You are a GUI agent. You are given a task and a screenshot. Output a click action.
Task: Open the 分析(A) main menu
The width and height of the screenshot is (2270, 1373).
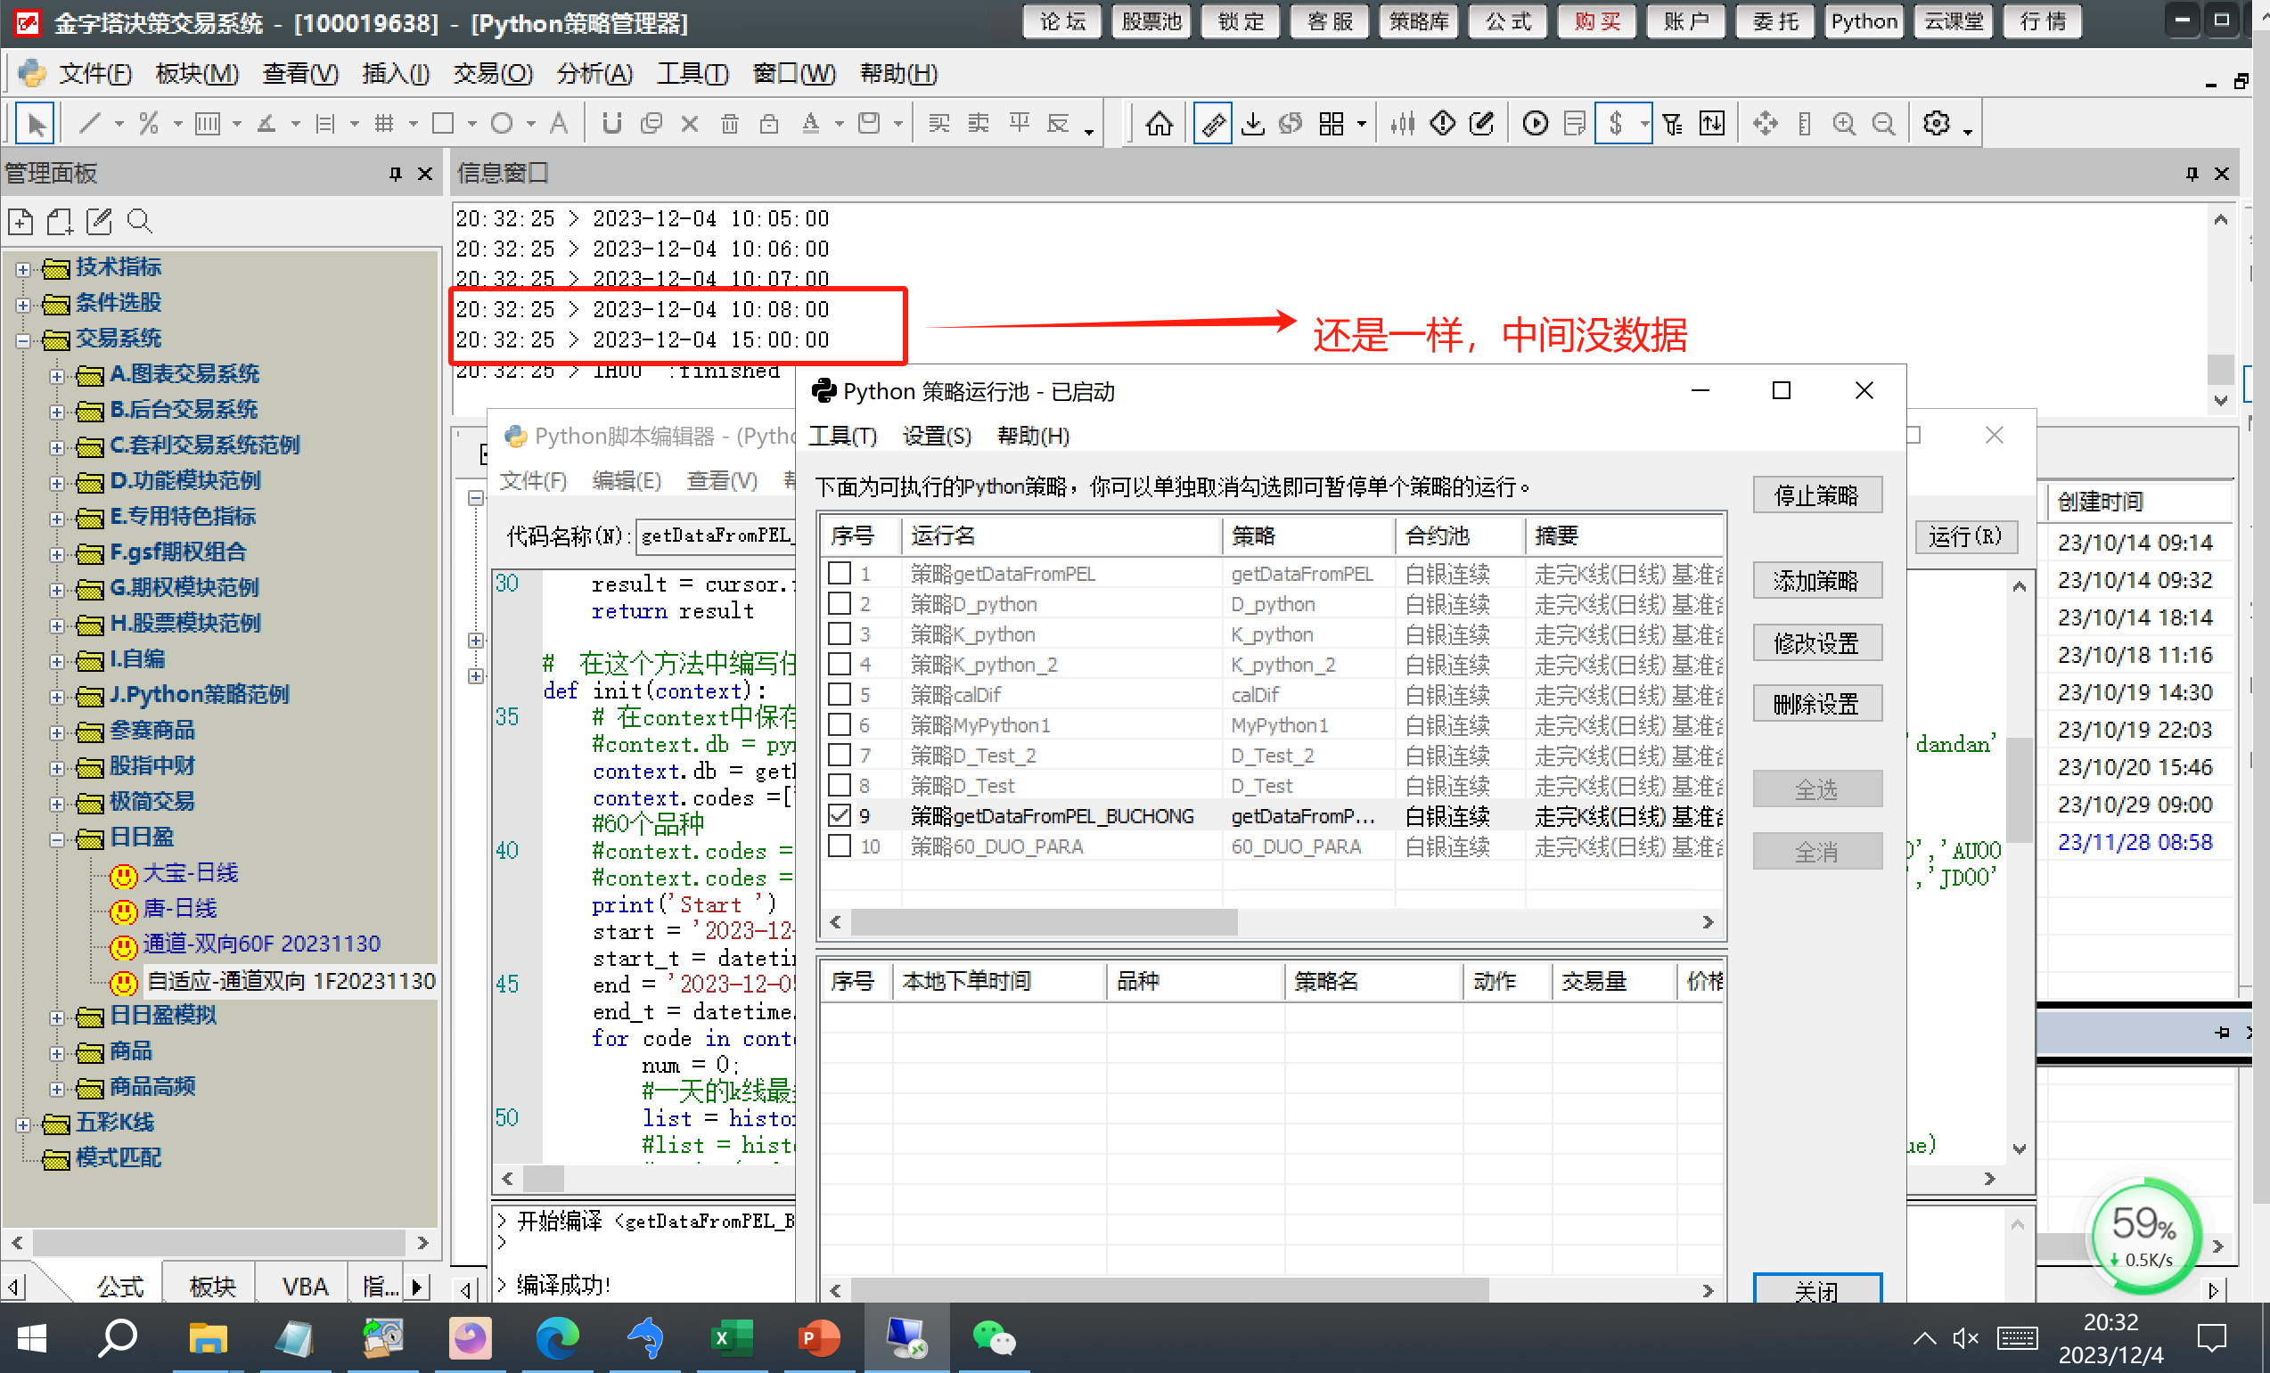pos(595,74)
